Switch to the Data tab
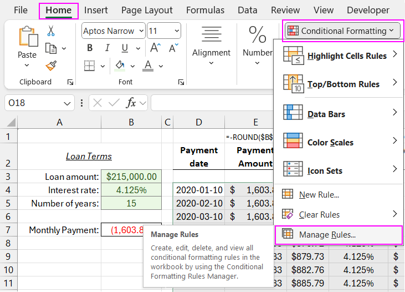Screen dimensions: 405x292 pos(248,10)
